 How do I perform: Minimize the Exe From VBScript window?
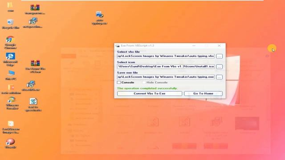(194, 46)
